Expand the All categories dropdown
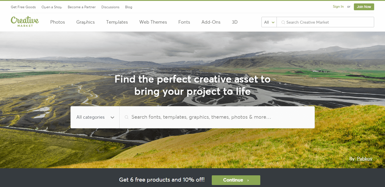Image resolution: width=385 pixels, height=187 pixels. pos(95,117)
